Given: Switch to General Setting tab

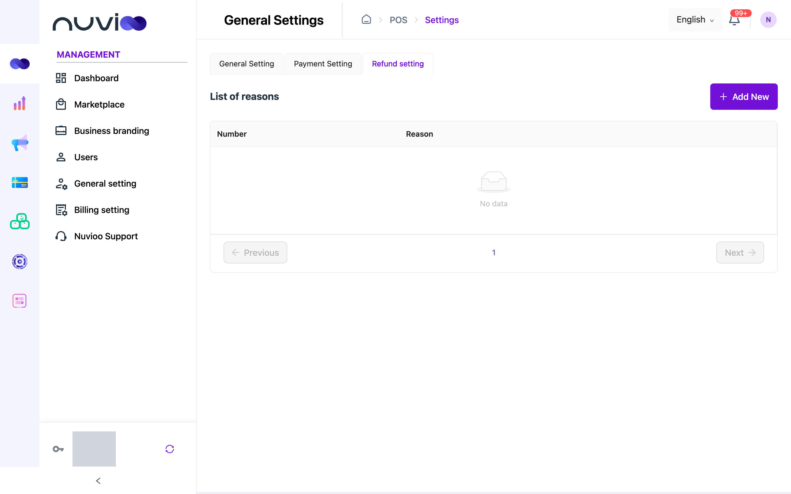Looking at the screenshot, I should 246,64.
